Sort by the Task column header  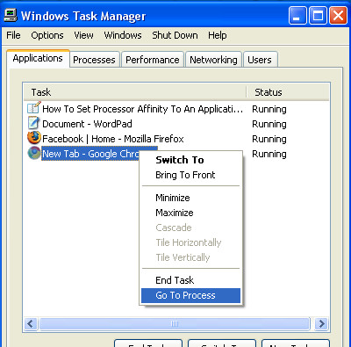(x=135, y=92)
